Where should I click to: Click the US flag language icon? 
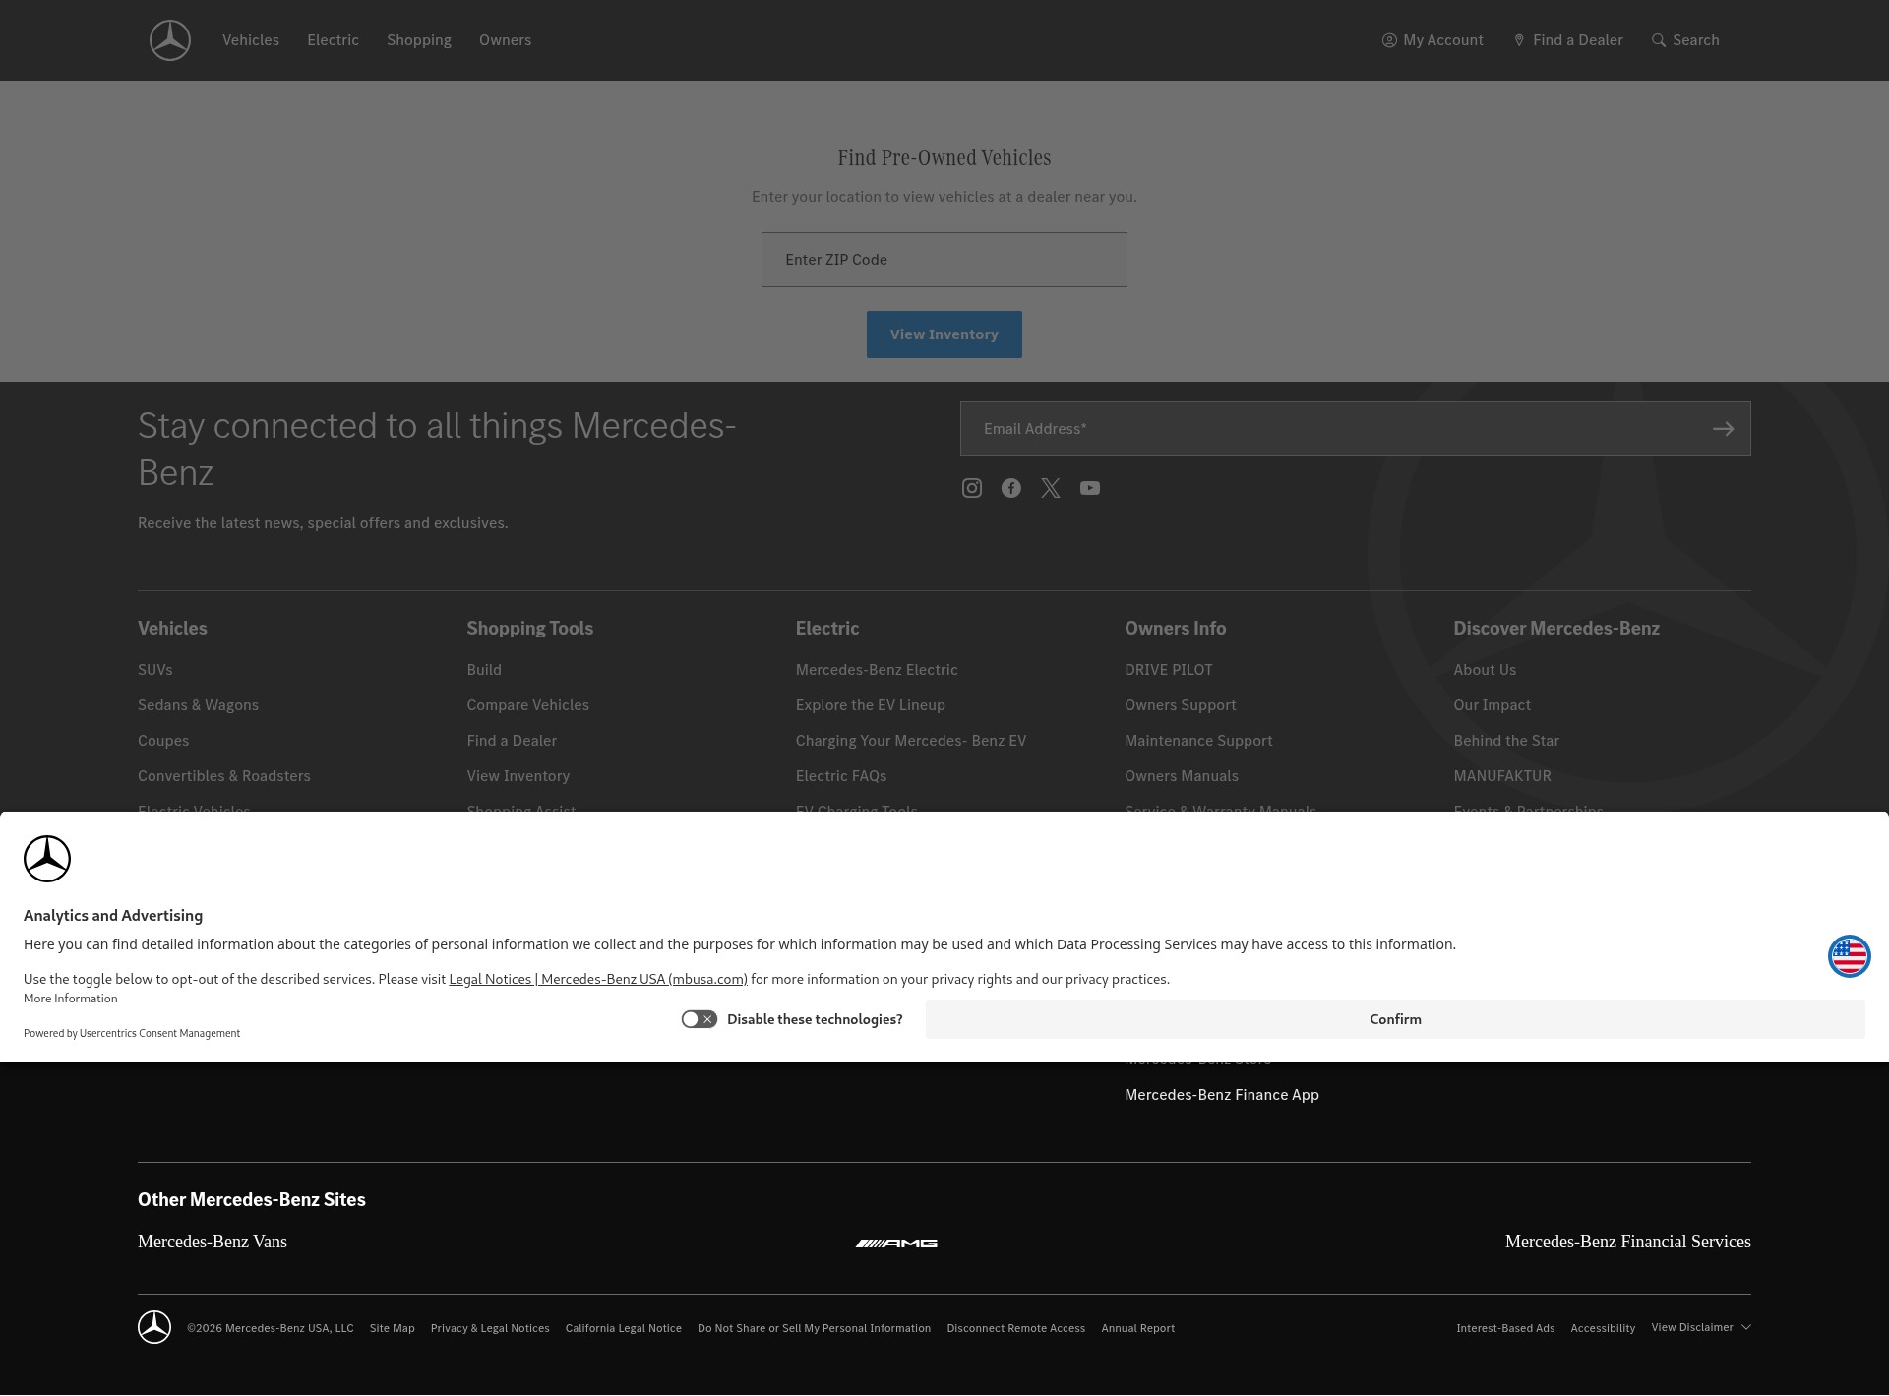pyautogui.click(x=1849, y=956)
